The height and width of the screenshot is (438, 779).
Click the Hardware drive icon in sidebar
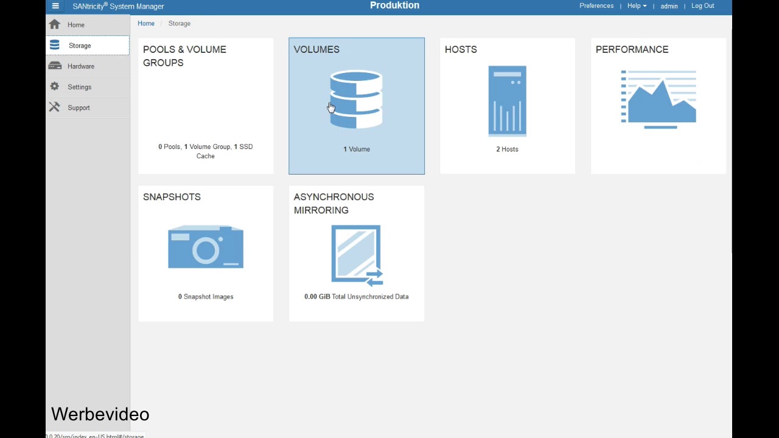[x=55, y=66]
